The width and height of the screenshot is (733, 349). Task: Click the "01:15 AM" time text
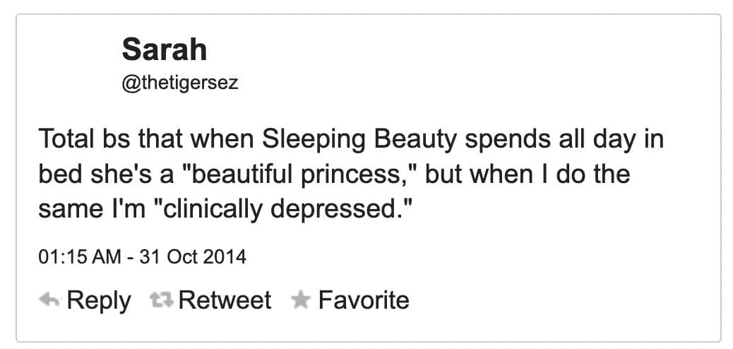(x=80, y=256)
